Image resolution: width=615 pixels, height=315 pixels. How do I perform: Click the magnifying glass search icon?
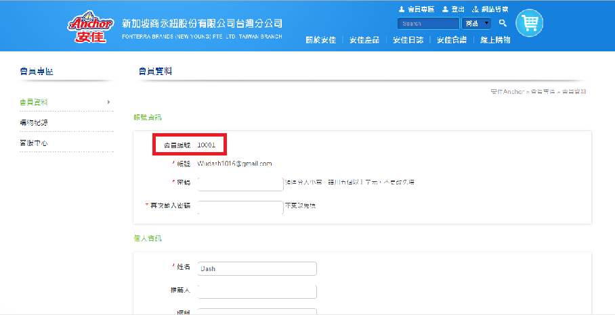click(x=503, y=23)
